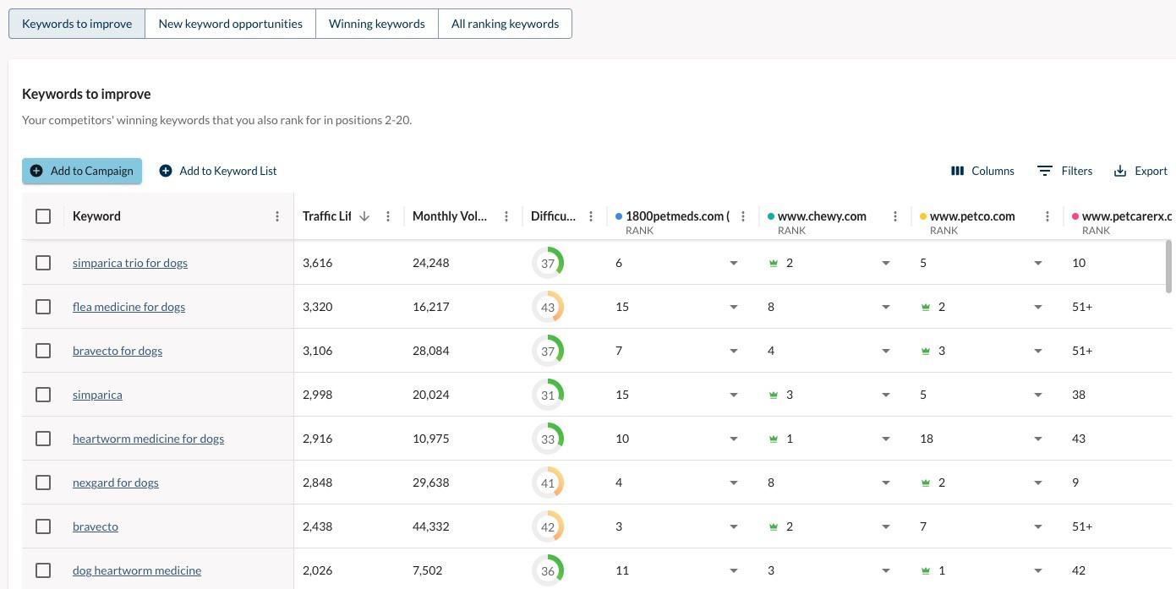The width and height of the screenshot is (1176, 589).
Task: Check the box for simparica trio for dogs
Action: (x=43, y=263)
